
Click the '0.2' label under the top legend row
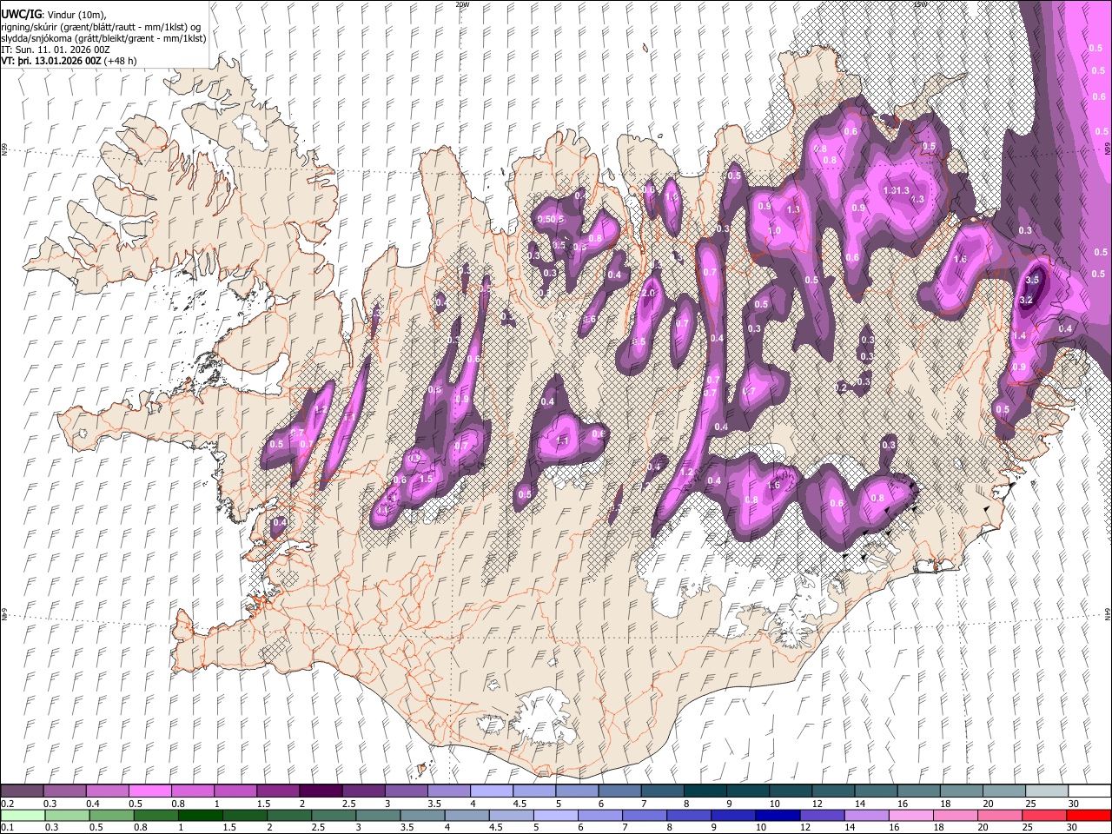(7, 804)
